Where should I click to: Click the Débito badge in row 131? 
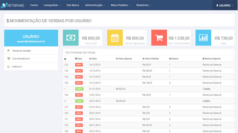tap(79, 119)
